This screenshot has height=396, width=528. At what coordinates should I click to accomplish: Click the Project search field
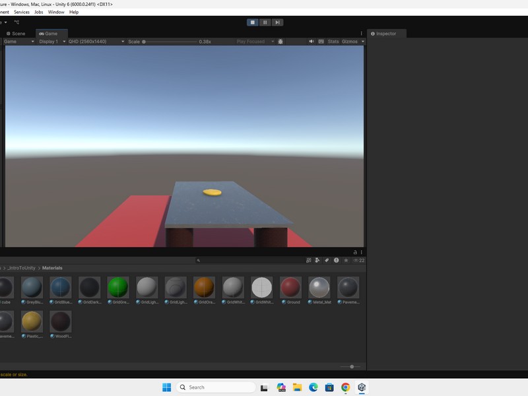tap(251, 261)
